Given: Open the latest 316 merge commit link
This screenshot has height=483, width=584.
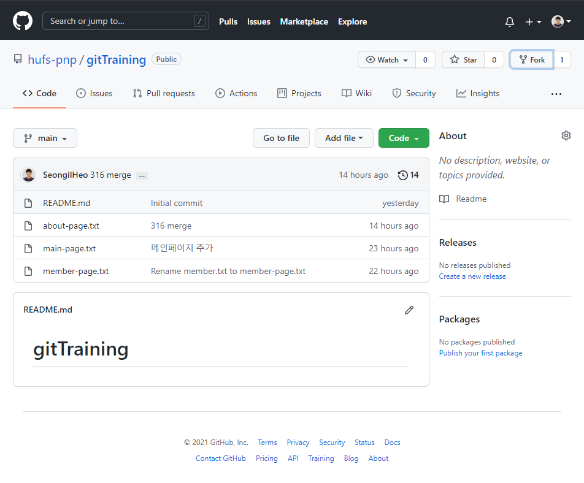Looking at the screenshot, I should pyautogui.click(x=110, y=175).
